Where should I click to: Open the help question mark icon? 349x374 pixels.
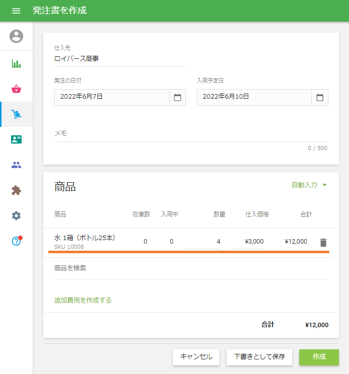(17, 241)
